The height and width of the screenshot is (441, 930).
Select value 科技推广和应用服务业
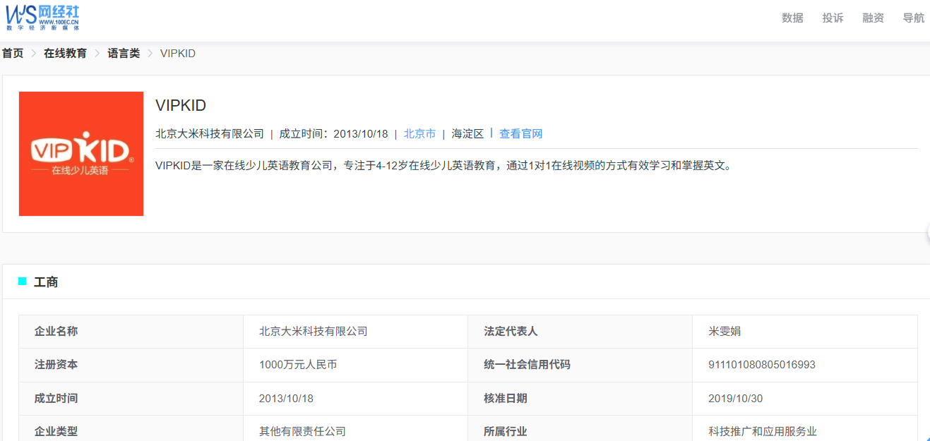[763, 431]
